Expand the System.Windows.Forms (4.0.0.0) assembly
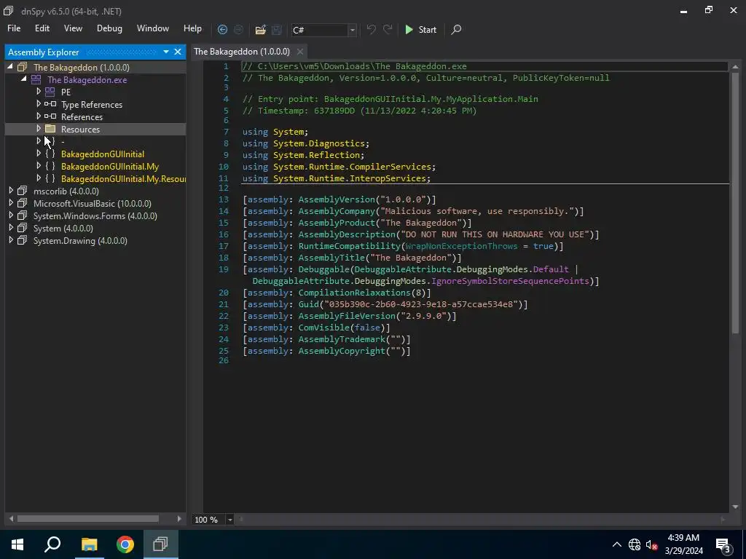Screen dimensions: 746x559 (10, 215)
